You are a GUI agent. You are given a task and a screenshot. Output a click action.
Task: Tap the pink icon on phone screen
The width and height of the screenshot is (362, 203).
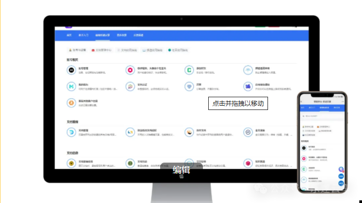(x=304, y=159)
